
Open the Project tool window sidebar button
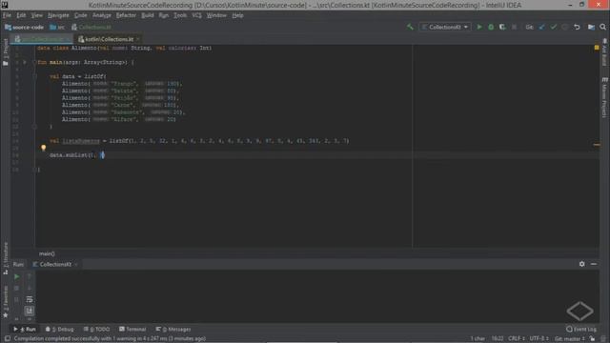point(6,52)
